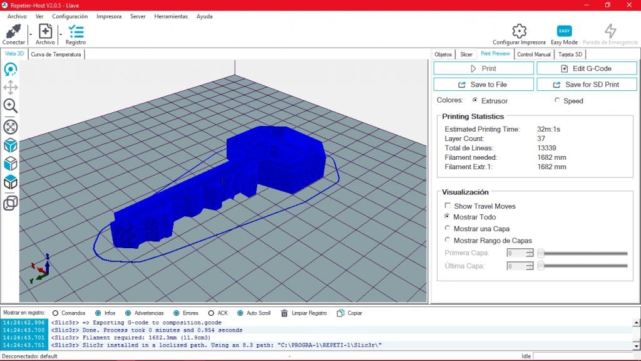This screenshot has width=641, height=361.
Task: Toggle Errores log filter
Action: (x=176, y=313)
